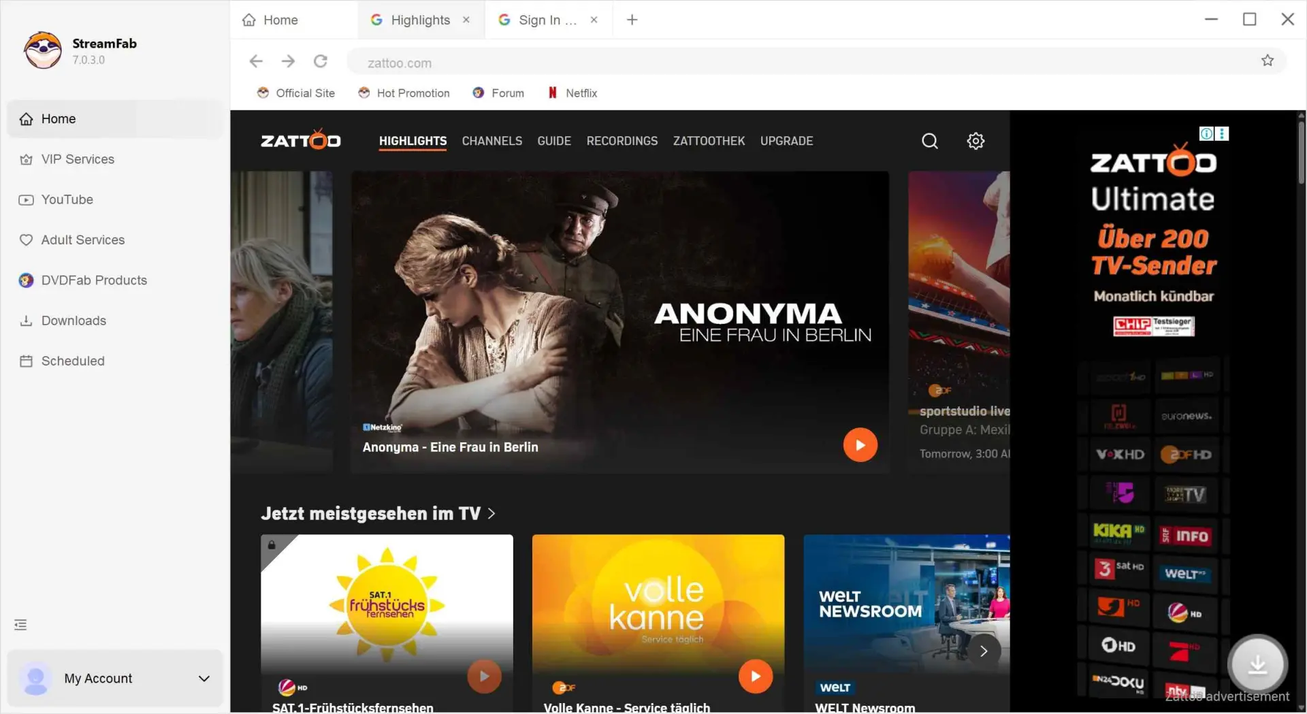
Task: Open the Netflix bookmark
Action: (572, 93)
